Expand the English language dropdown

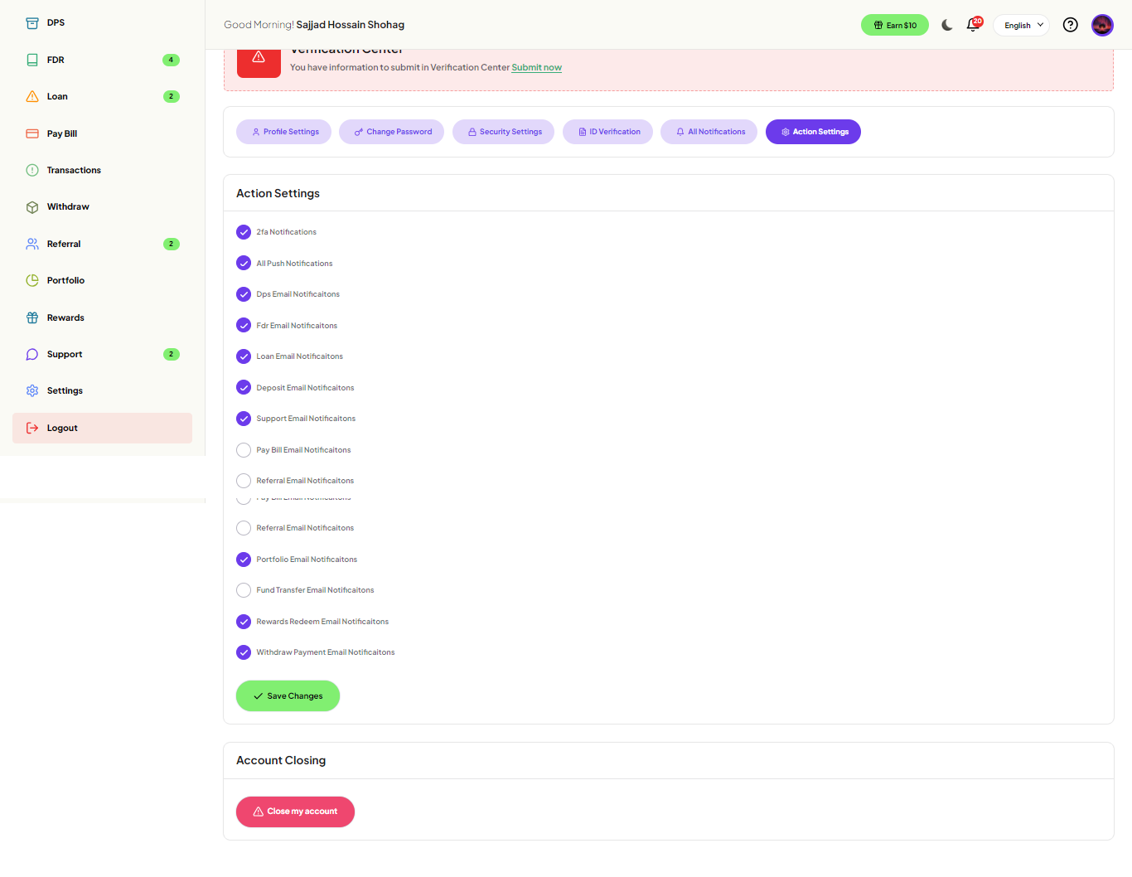point(1021,25)
